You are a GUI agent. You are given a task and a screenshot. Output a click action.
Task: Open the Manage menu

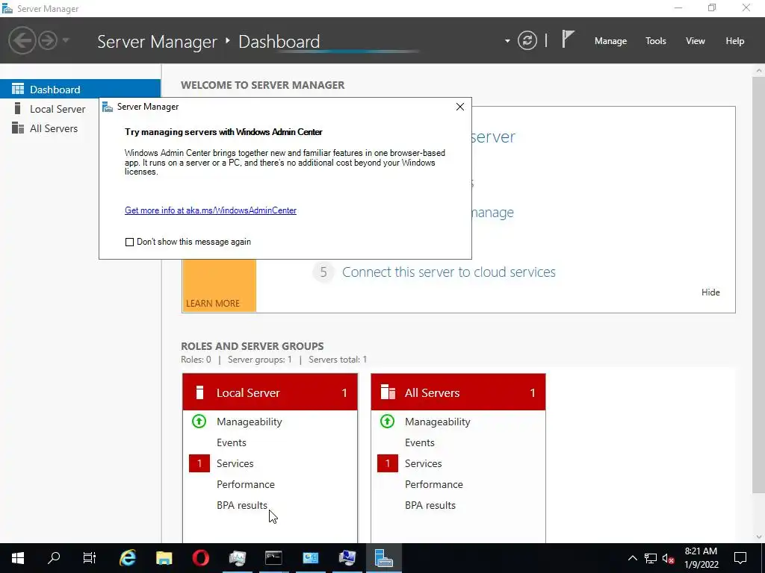click(610, 41)
